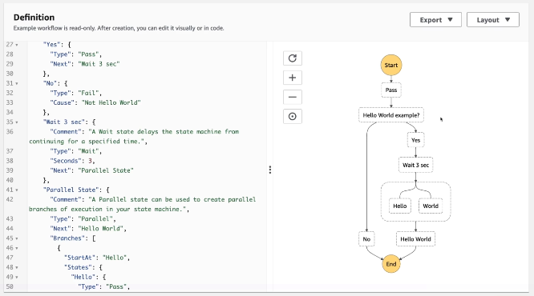This screenshot has height=296, width=534.
Task: Click the Pass state node
Action: click(391, 90)
